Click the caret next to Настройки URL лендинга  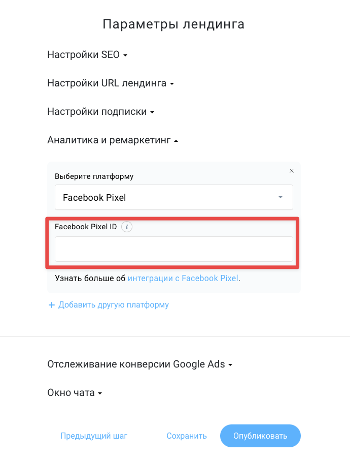(x=172, y=84)
